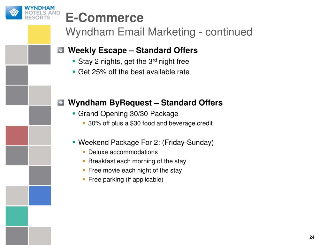
Task: Click the slide page number 24
Action: point(312,237)
